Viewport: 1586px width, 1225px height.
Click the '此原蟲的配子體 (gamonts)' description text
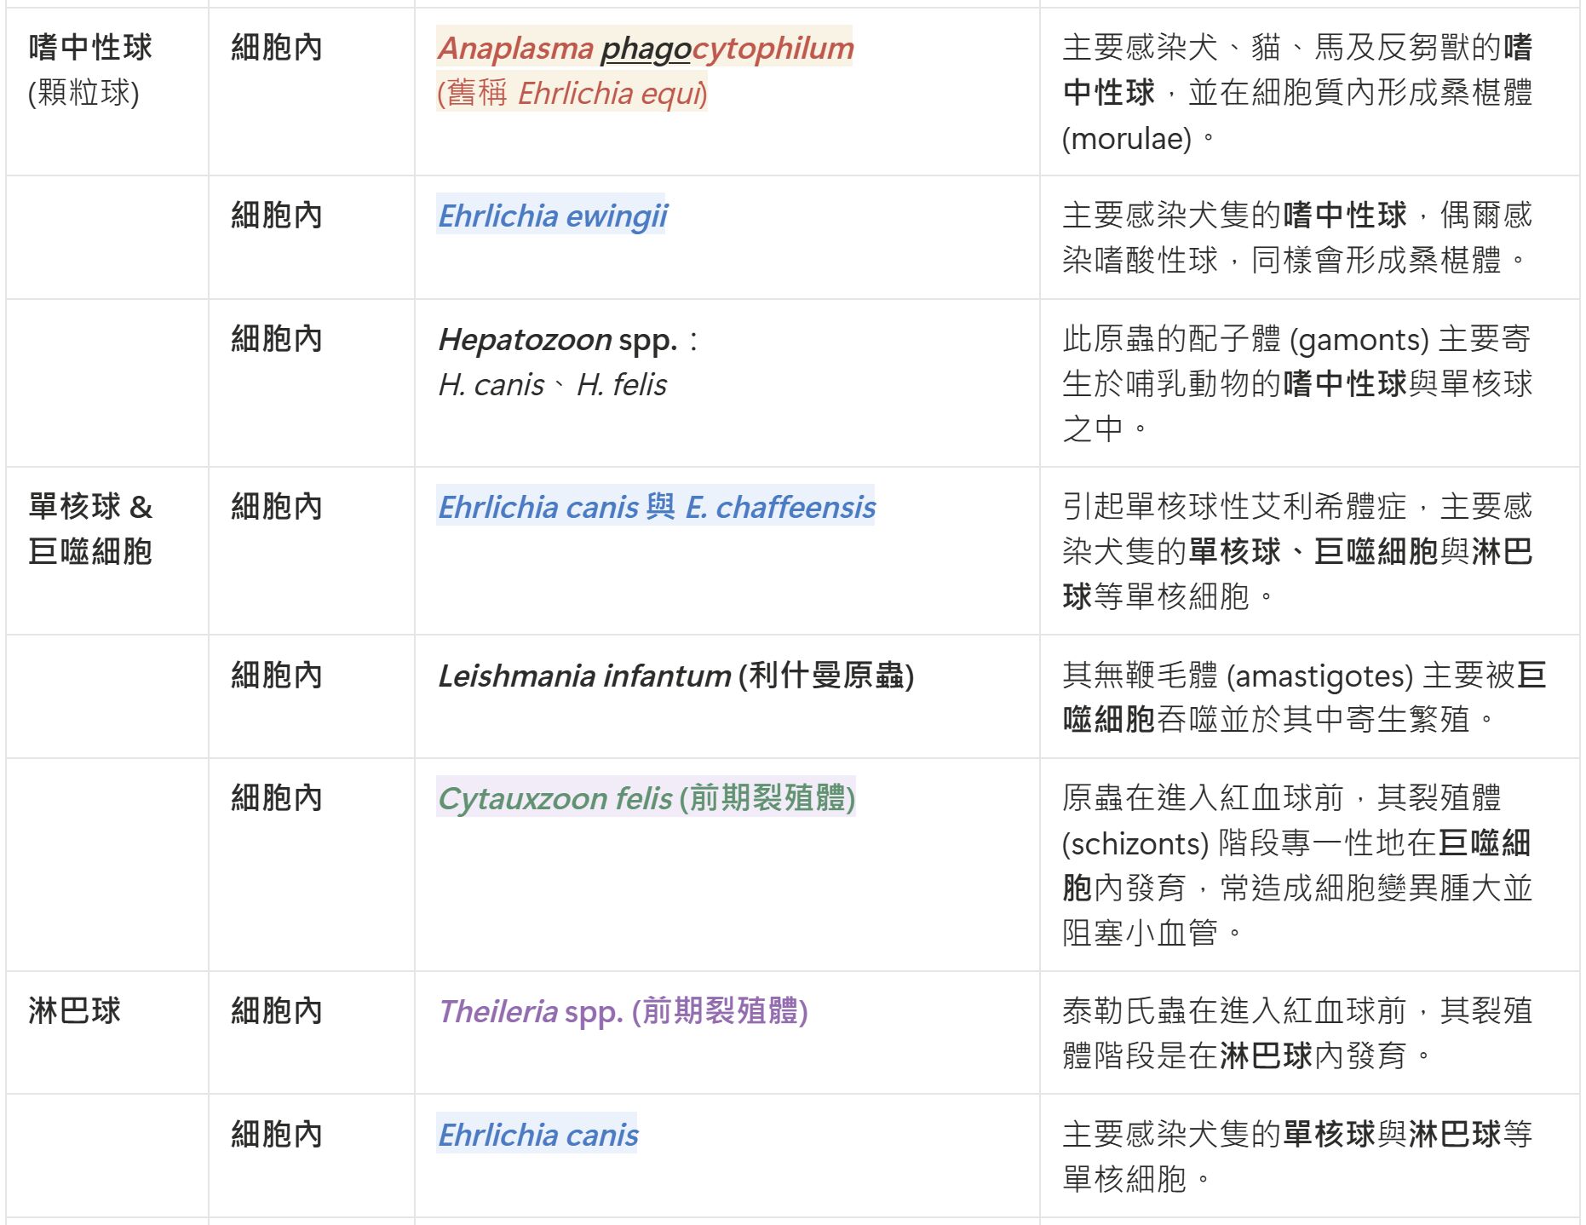pos(1245,339)
